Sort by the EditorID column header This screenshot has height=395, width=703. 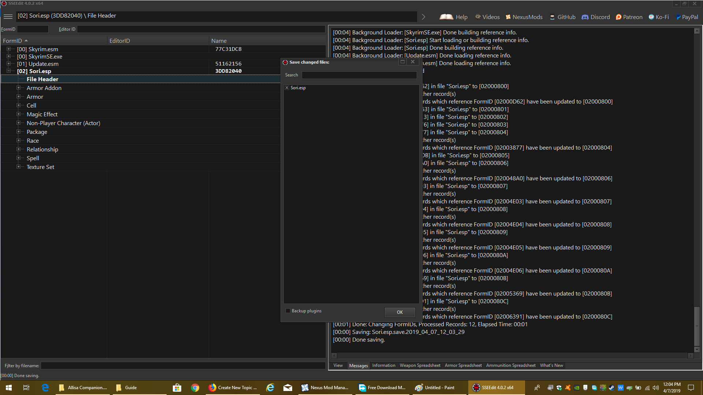[x=158, y=41]
